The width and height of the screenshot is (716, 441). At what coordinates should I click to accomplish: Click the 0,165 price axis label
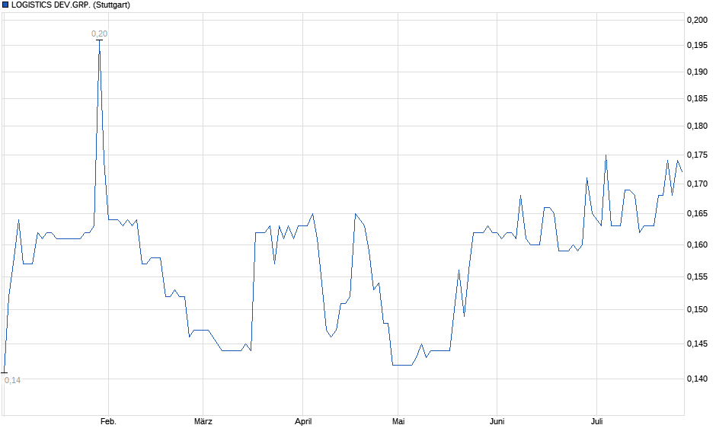(697, 214)
